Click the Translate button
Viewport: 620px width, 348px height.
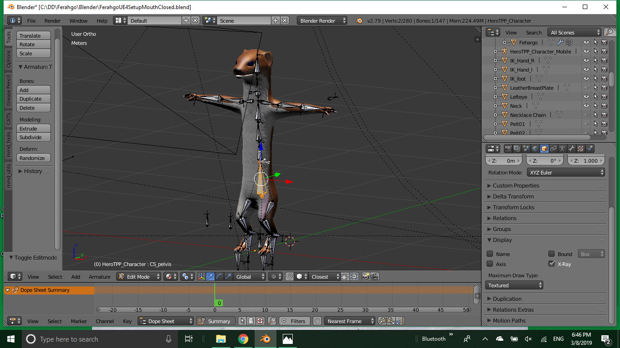[x=34, y=36]
